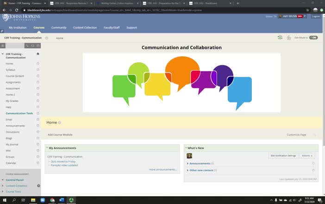Open Actions dropdown in What's New
This screenshot has width=325, height=204.
point(307,156)
